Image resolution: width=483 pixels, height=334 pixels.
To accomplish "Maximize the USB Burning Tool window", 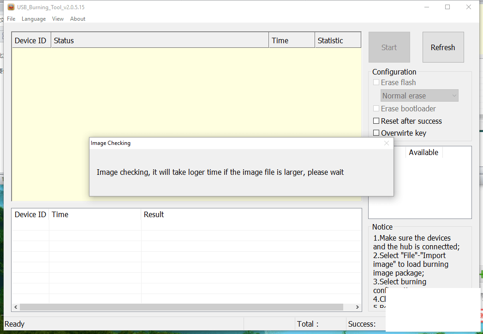I will point(447,7).
